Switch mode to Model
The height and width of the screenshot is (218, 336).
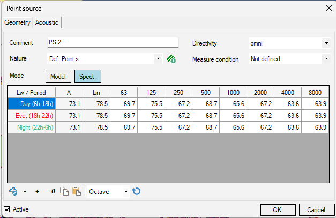[58, 77]
